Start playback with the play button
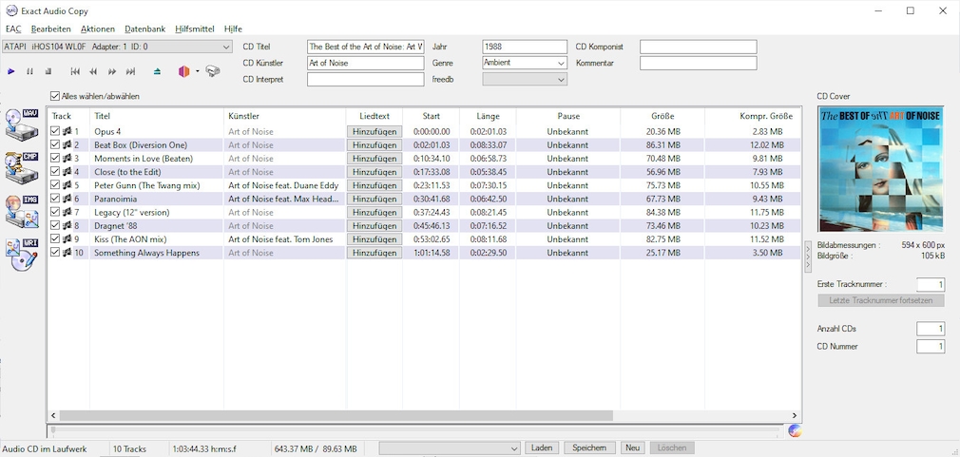 tap(11, 71)
